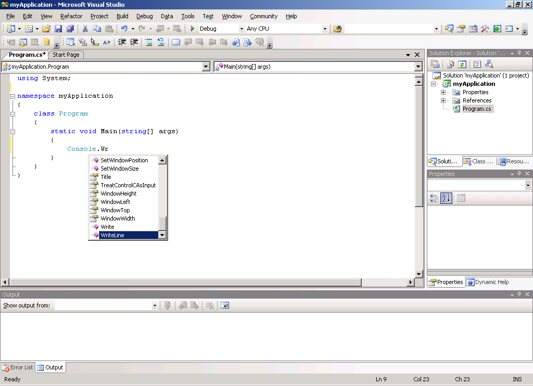Select WriteLine in the IntelliSense list

pyautogui.click(x=124, y=235)
